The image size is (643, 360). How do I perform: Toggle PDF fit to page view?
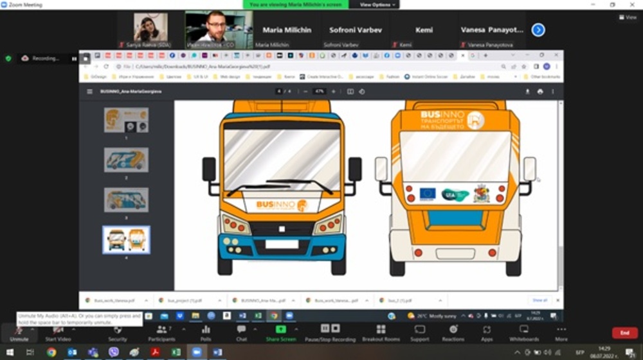tap(350, 92)
